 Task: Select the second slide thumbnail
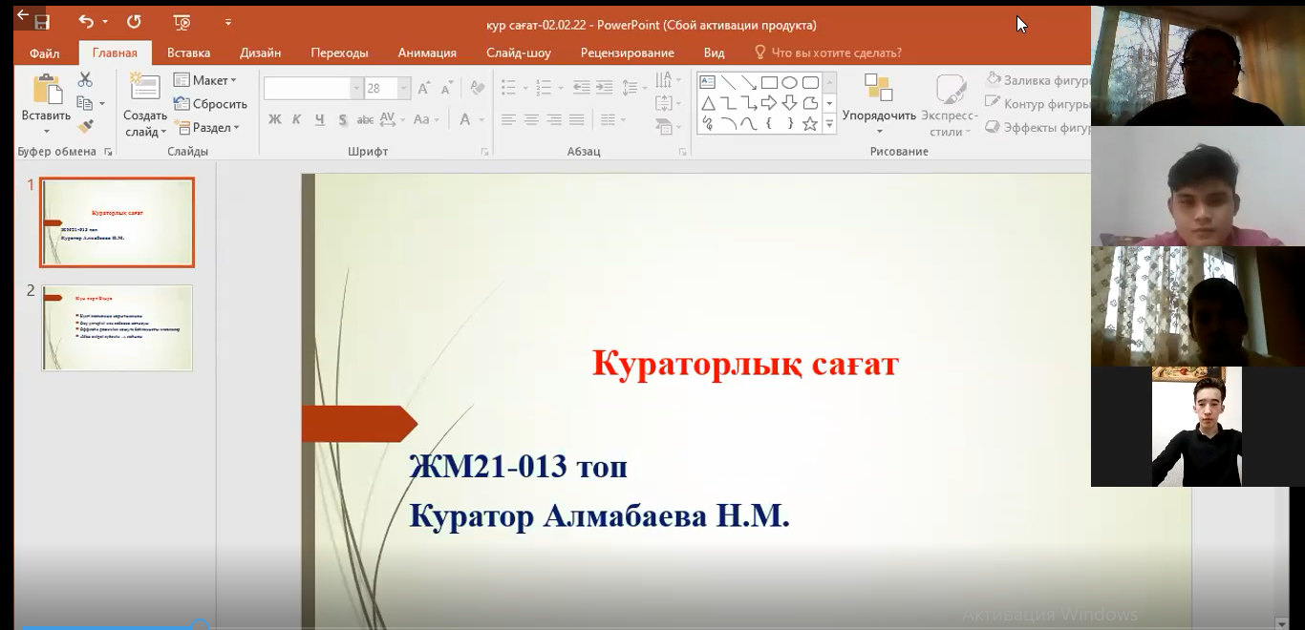(x=117, y=327)
